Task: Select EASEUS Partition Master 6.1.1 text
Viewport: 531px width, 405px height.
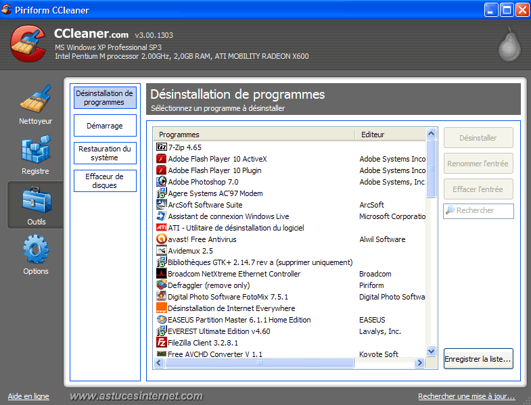Action: [239, 320]
